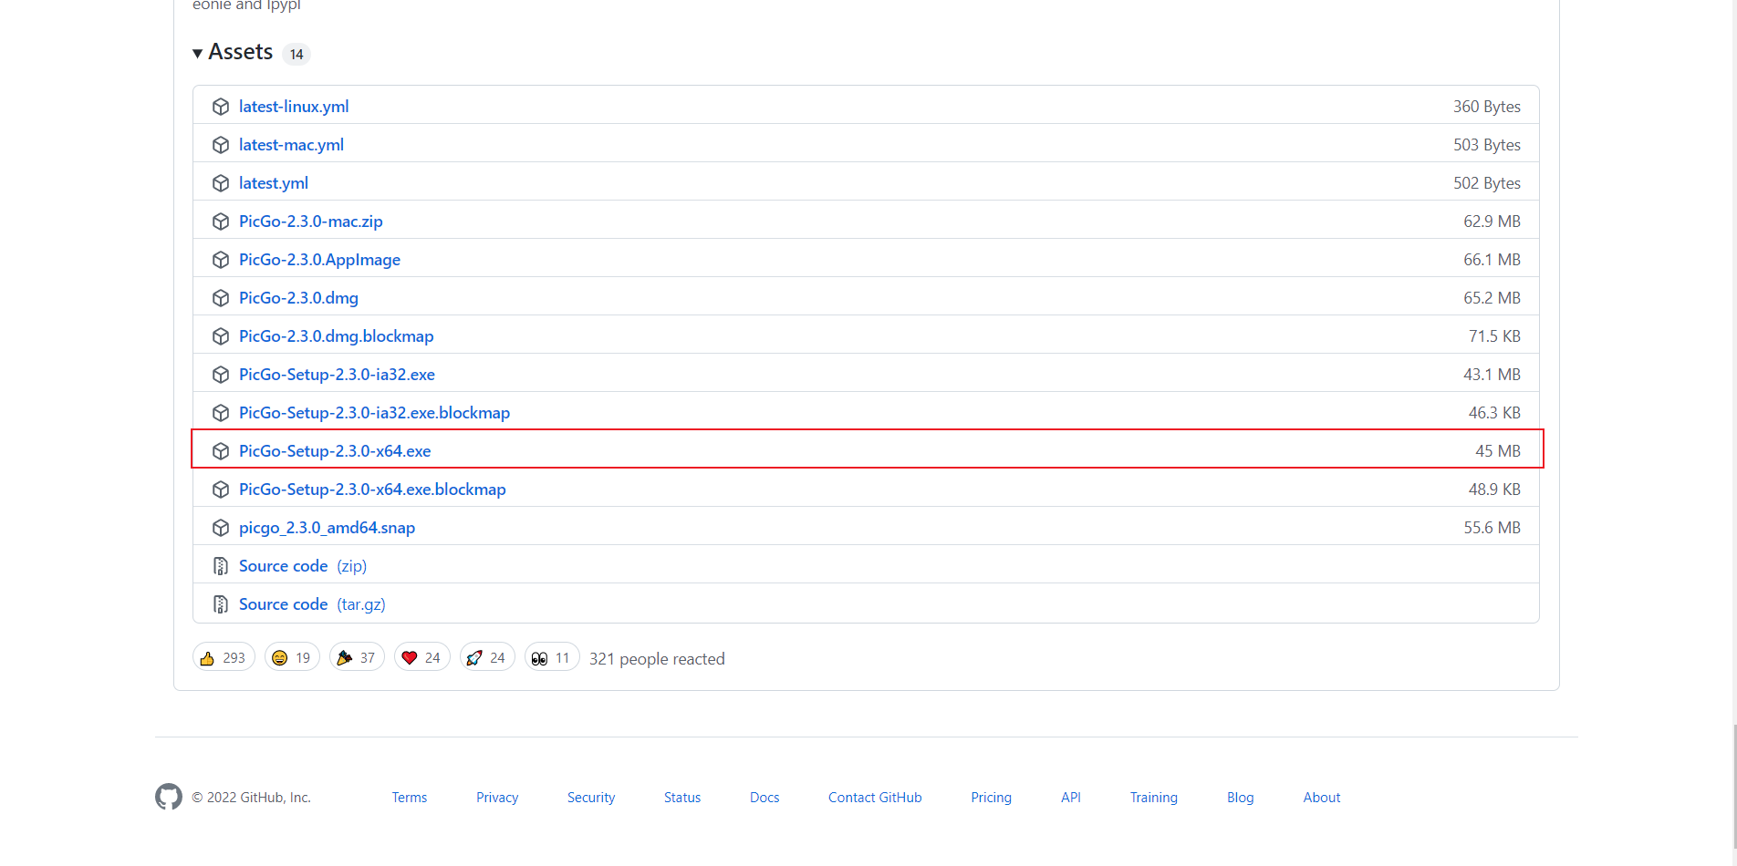Download picgo_2.3.0_amd64.snap package

(327, 528)
